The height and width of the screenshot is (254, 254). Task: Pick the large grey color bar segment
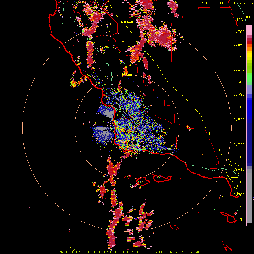(249, 196)
